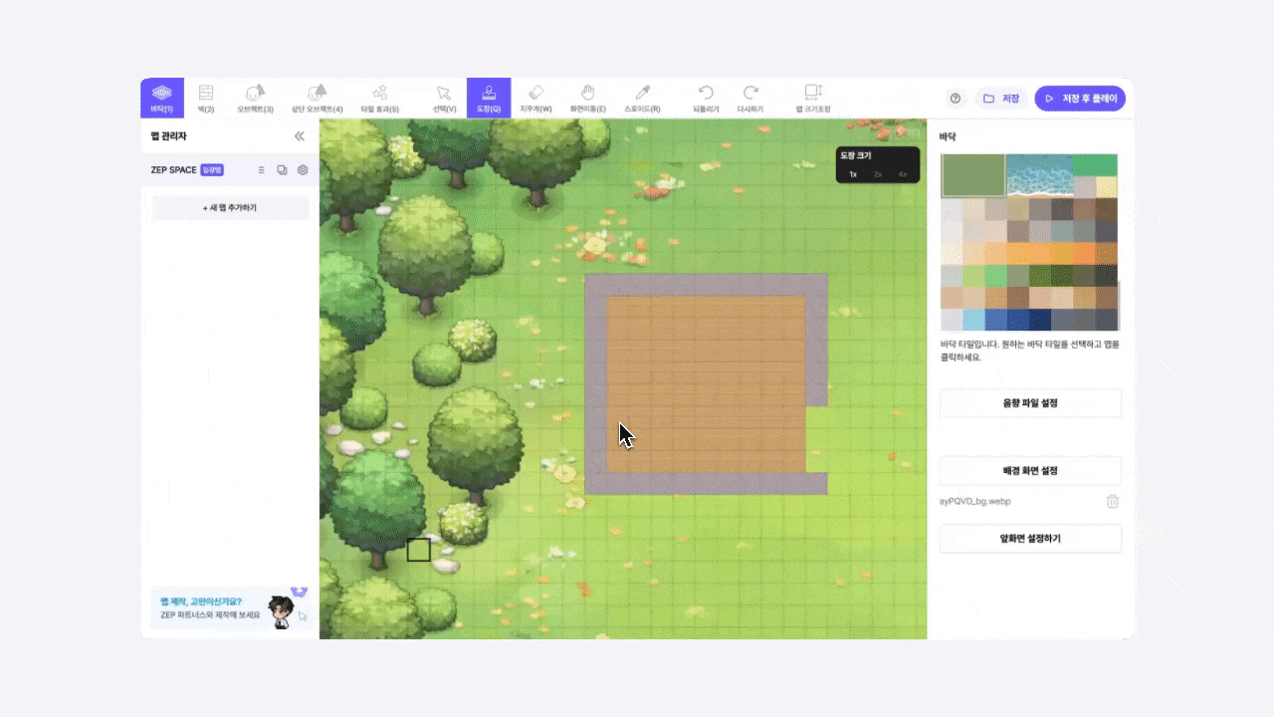Click the 저장 후 플레이 button
The width and height of the screenshot is (1274, 717).
pyautogui.click(x=1080, y=99)
